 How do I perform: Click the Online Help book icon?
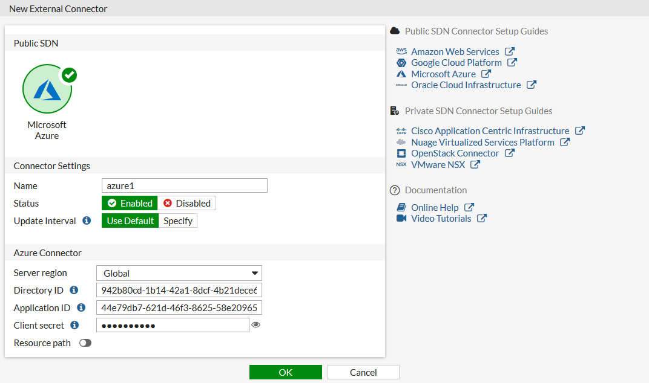pyautogui.click(x=401, y=207)
